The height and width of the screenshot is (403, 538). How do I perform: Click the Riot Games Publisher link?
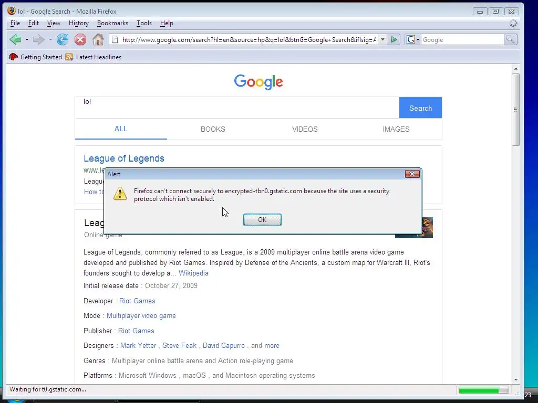click(x=136, y=331)
